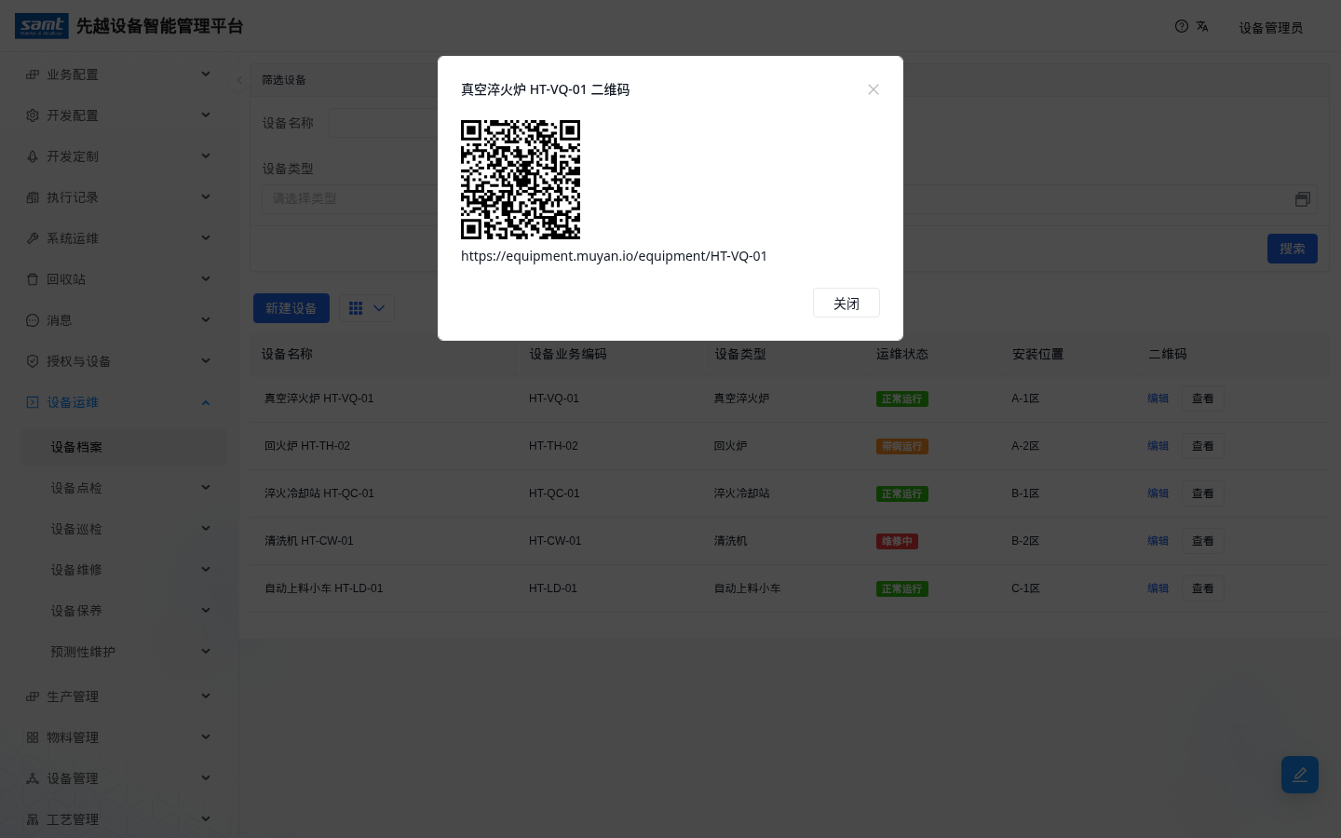The height and width of the screenshot is (838, 1341).
Task: Click the equipment URL text in dialog
Action: (x=614, y=256)
